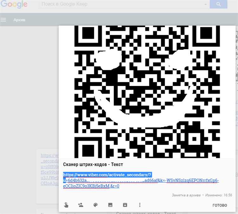Click the blue search magnifier button

[218, 4]
